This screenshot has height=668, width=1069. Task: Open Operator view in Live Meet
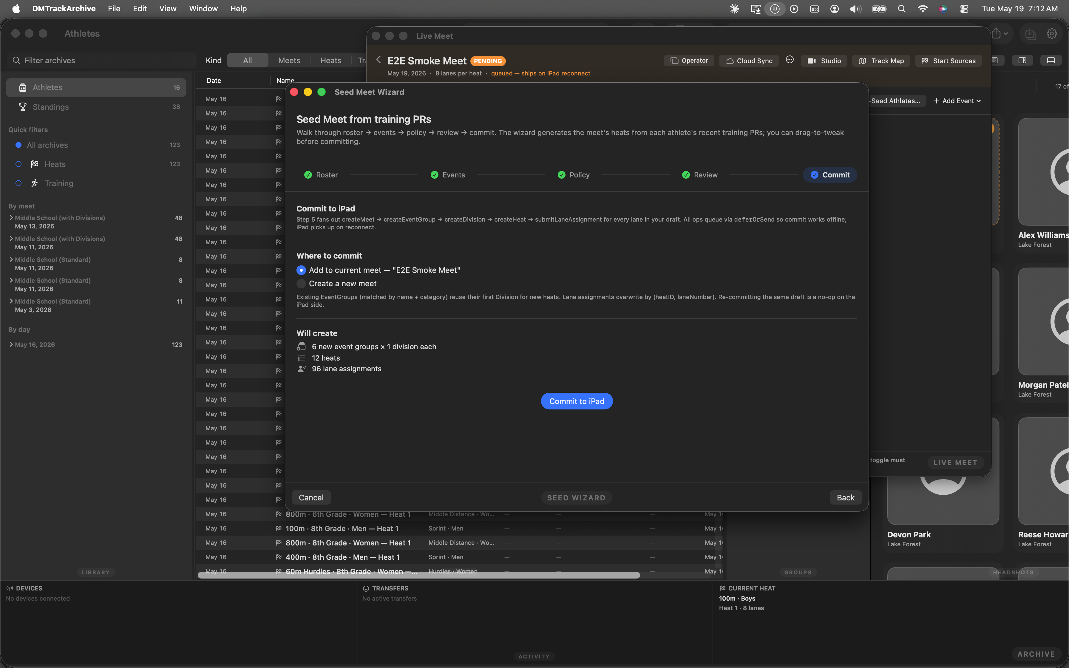689,61
